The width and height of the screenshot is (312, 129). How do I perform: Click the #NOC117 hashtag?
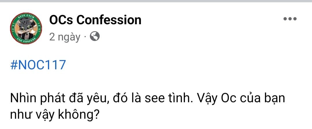click(38, 66)
